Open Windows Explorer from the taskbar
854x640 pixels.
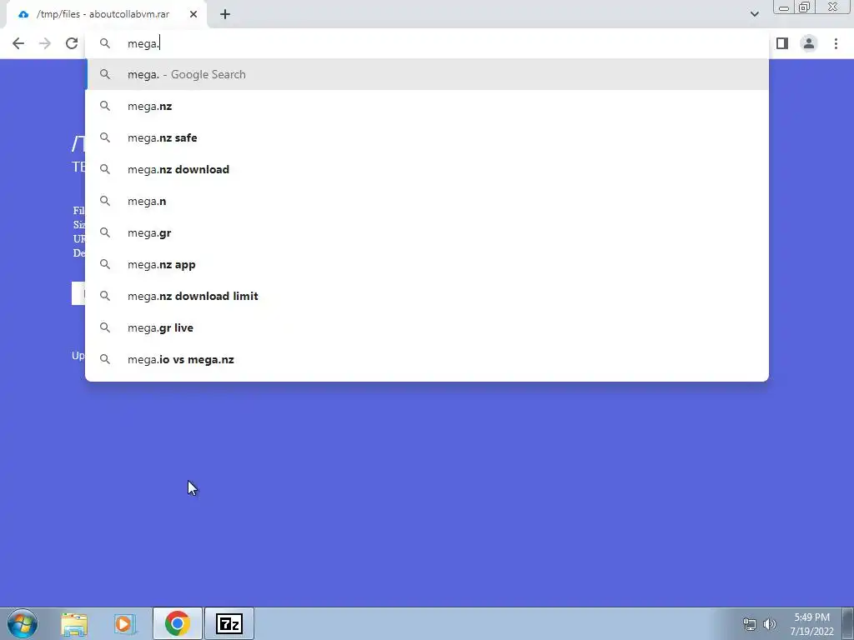click(x=74, y=623)
